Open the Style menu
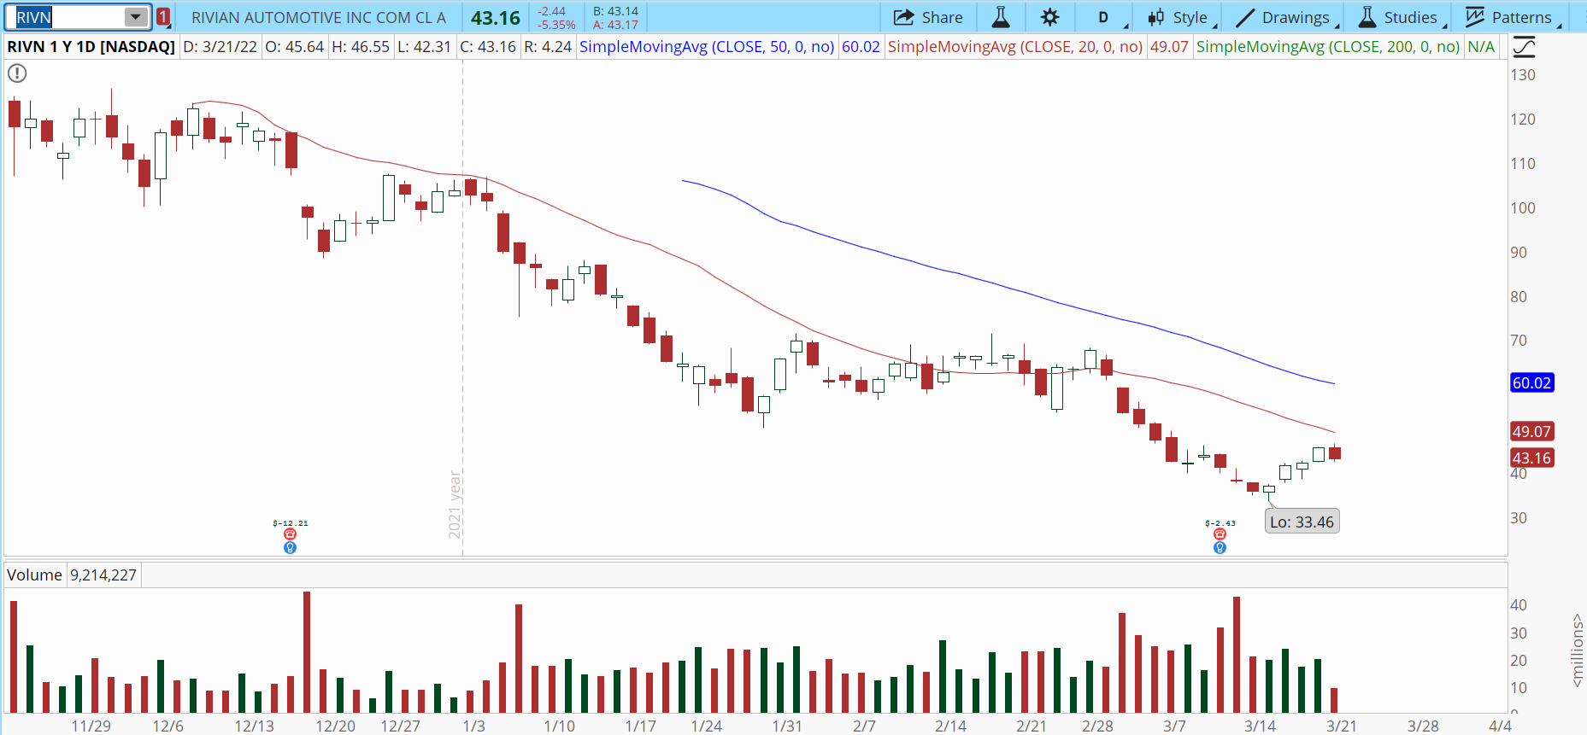The image size is (1587, 735). tap(1183, 17)
